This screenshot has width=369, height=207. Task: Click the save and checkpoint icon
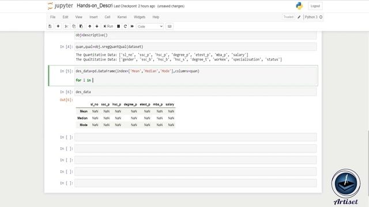click(x=50, y=26)
